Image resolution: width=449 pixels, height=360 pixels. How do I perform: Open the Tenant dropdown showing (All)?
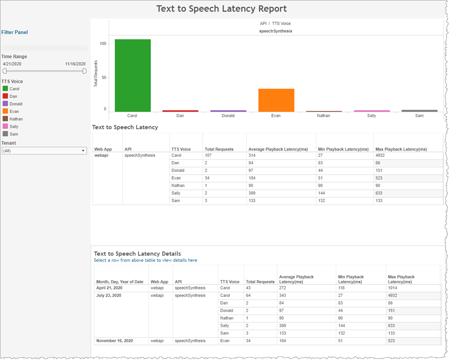[44, 150]
